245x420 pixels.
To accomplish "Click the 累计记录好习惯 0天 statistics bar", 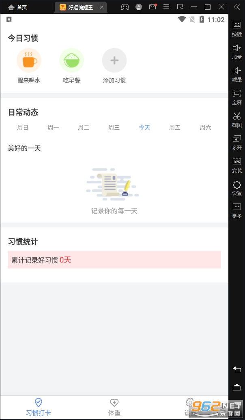I will 114,259.
